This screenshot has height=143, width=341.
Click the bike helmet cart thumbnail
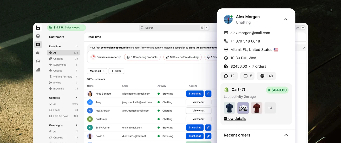243,108
